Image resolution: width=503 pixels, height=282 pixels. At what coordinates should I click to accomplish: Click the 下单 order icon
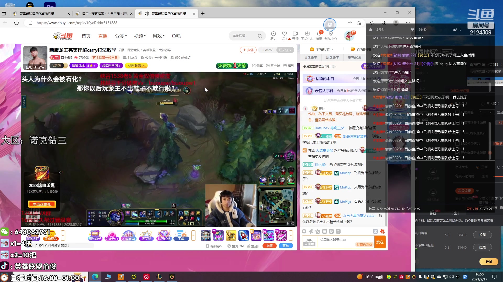pyautogui.click(x=181, y=236)
